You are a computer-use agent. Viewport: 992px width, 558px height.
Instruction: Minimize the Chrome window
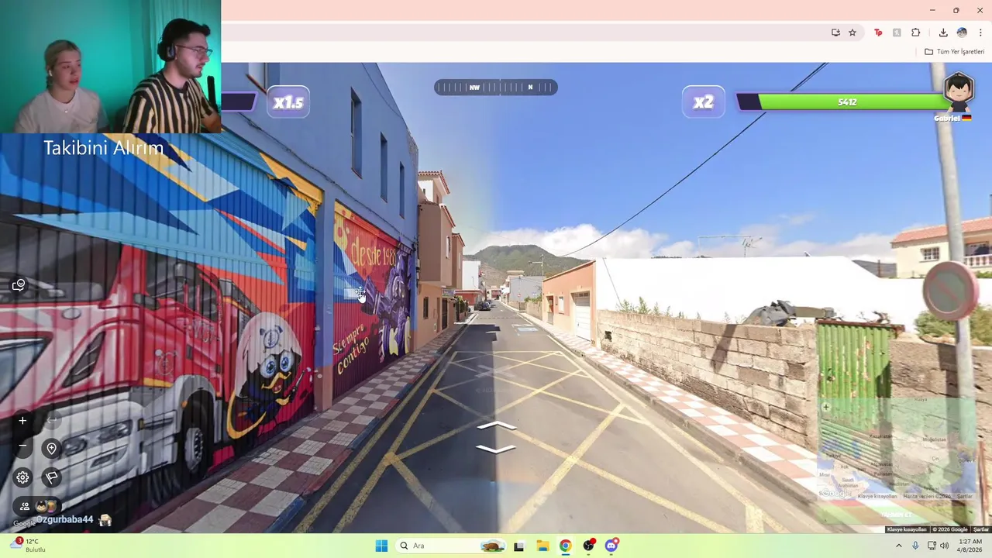click(932, 10)
